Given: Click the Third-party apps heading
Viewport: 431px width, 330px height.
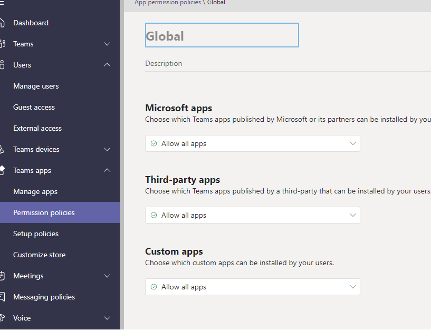Looking at the screenshot, I should 183,180.
